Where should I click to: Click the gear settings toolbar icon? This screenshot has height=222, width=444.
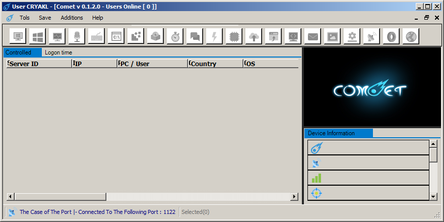pos(352,36)
